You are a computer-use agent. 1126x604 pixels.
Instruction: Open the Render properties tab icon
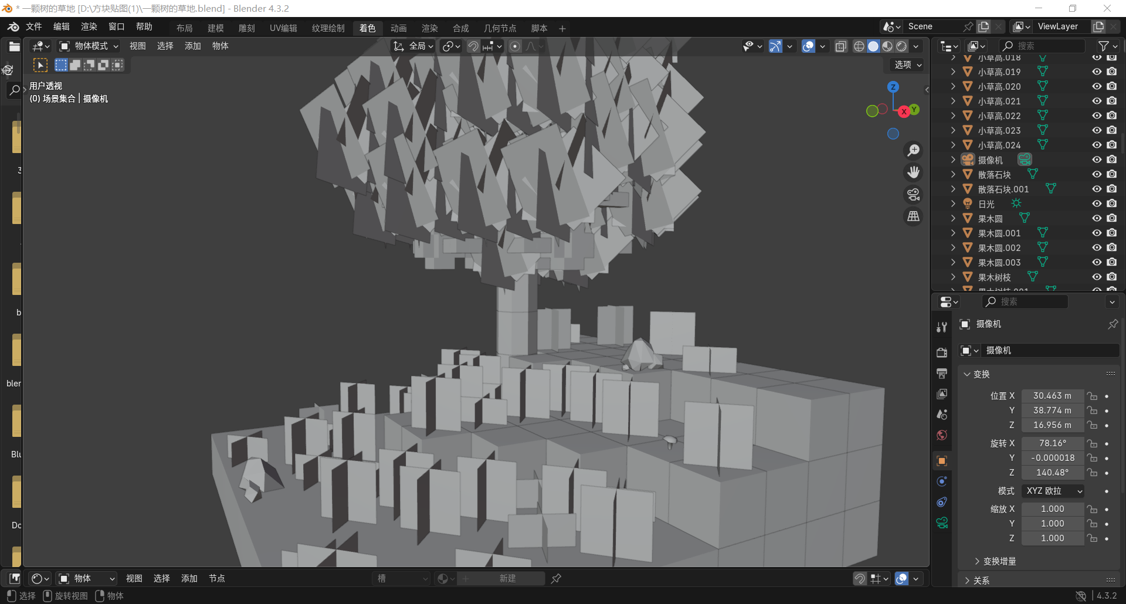[x=942, y=352]
